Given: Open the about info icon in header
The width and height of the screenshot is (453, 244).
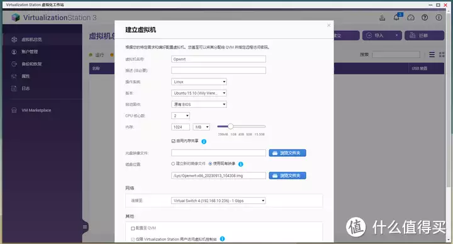Looking at the screenshot, I should pyautogui.click(x=439, y=18).
